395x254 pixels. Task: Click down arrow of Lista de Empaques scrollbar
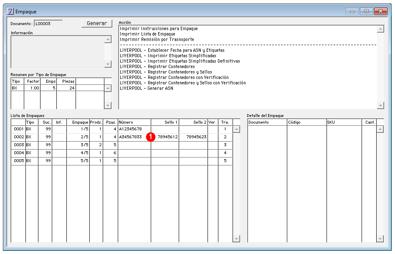click(236, 239)
